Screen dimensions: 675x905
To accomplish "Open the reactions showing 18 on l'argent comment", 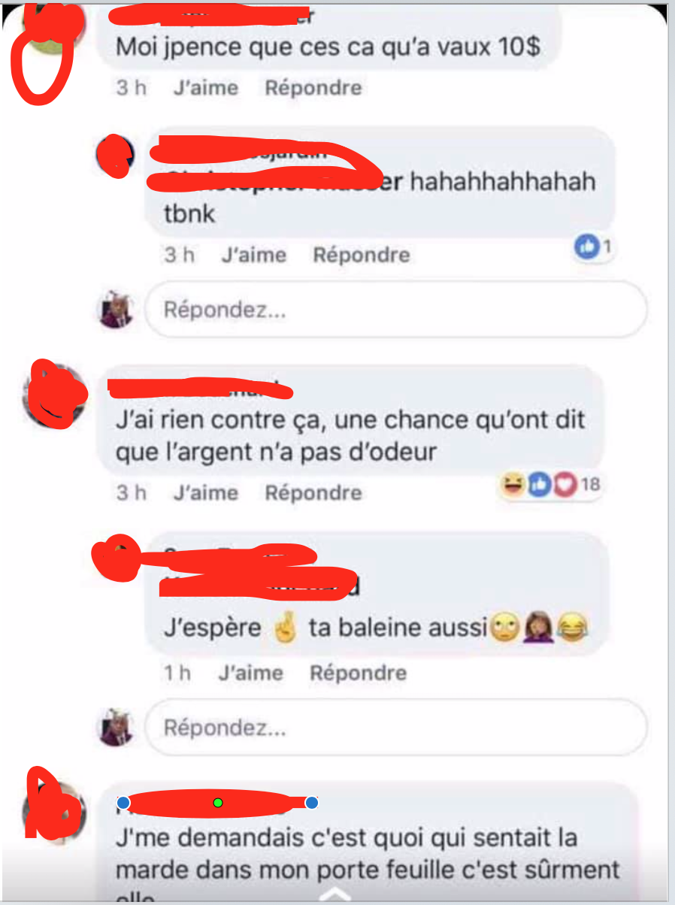I will 551,485.
